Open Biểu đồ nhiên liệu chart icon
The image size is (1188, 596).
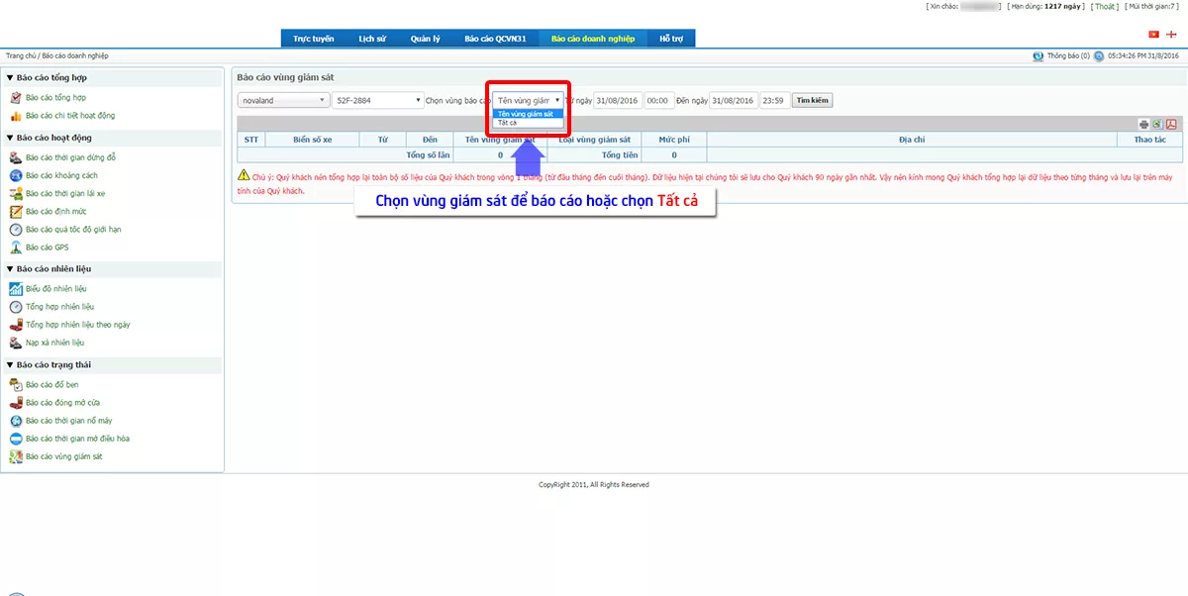(x=16, y=288)
